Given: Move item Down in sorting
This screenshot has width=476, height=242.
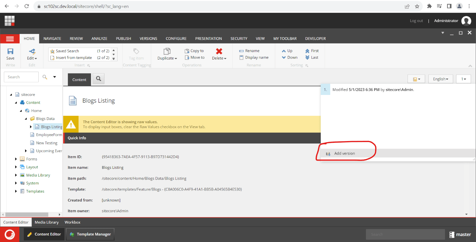Looking at the screenshot, I should coord(289,57).
